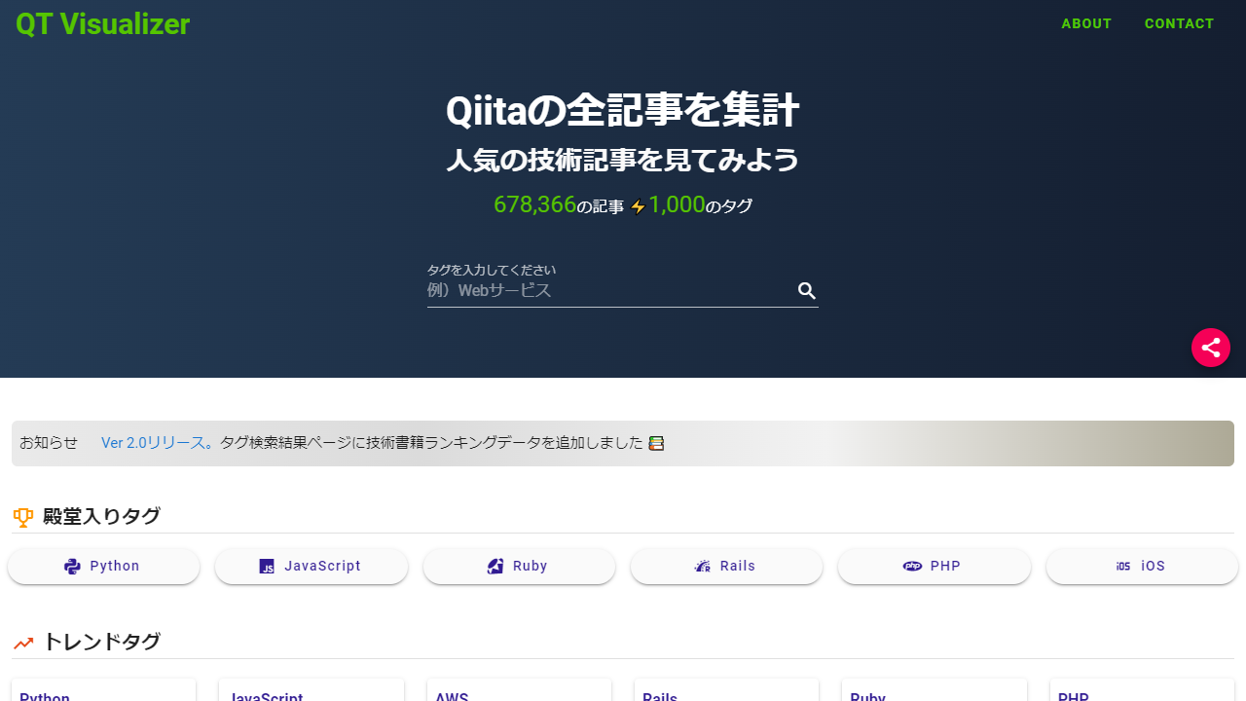Click the お知らせ label in announcement bar

49,443
